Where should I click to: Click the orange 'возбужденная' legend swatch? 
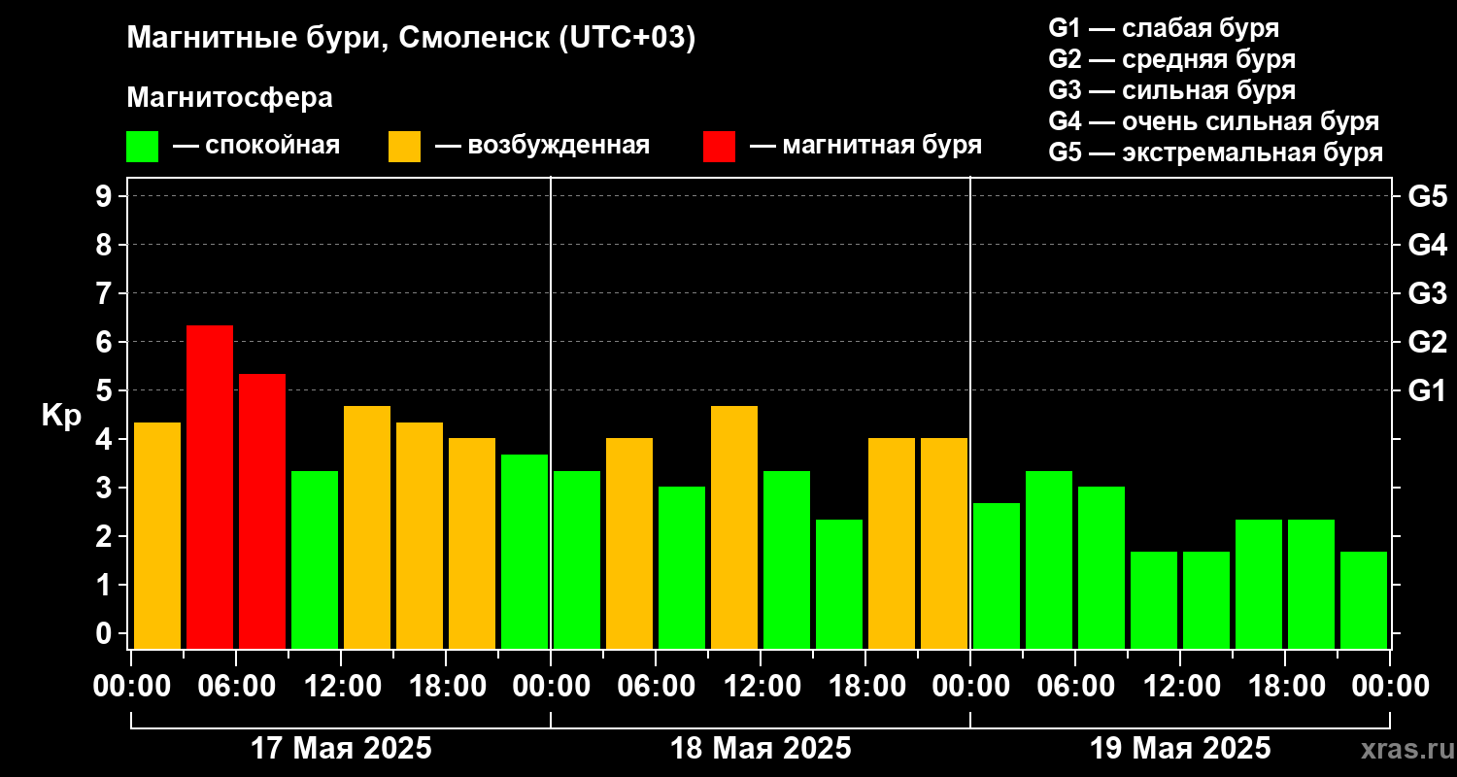pos(404,147)
